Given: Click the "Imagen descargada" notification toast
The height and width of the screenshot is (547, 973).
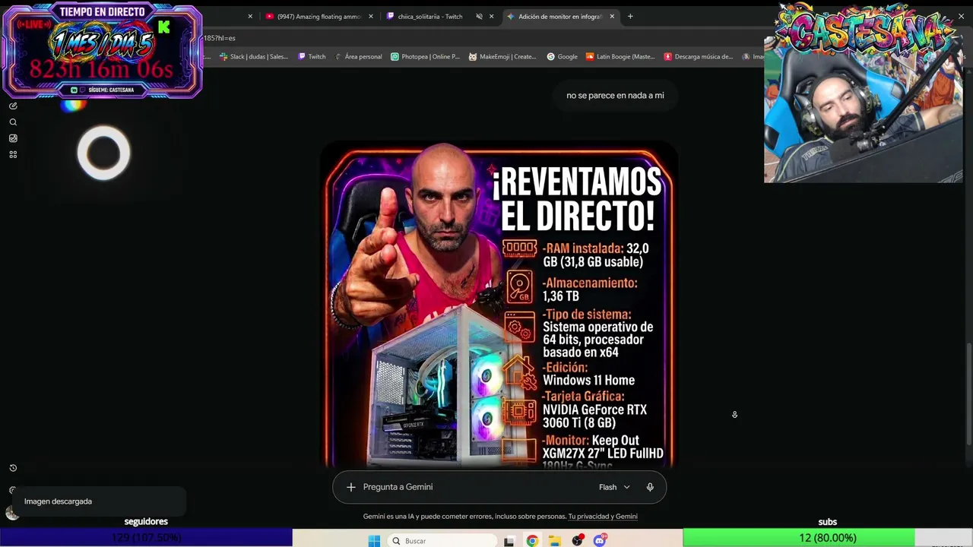Looking at the screenshot, I should coord(99,501).
